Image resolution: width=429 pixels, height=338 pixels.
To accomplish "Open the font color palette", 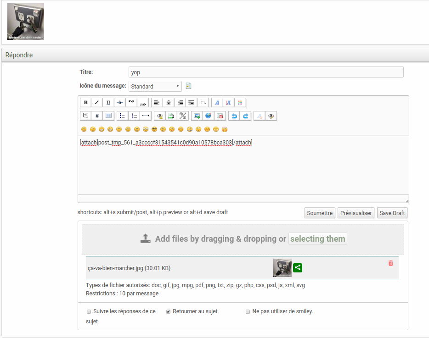I will click(x=240, y=103).
